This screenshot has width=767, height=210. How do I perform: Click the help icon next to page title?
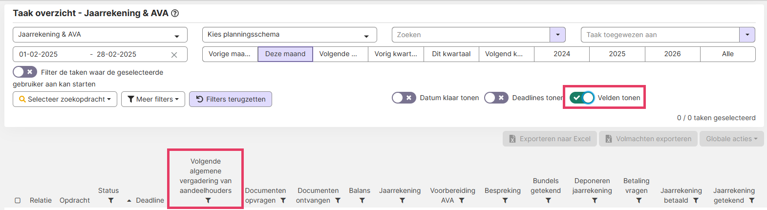pyautogui.click(x=175, y=14)
